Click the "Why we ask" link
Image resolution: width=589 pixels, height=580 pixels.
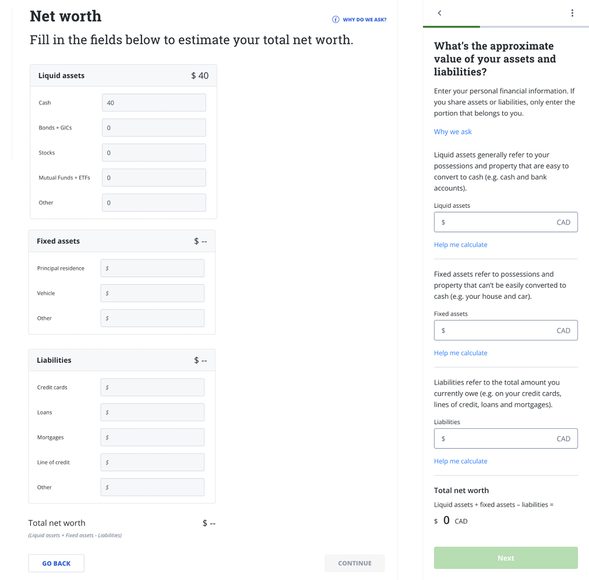click(453, 131)
